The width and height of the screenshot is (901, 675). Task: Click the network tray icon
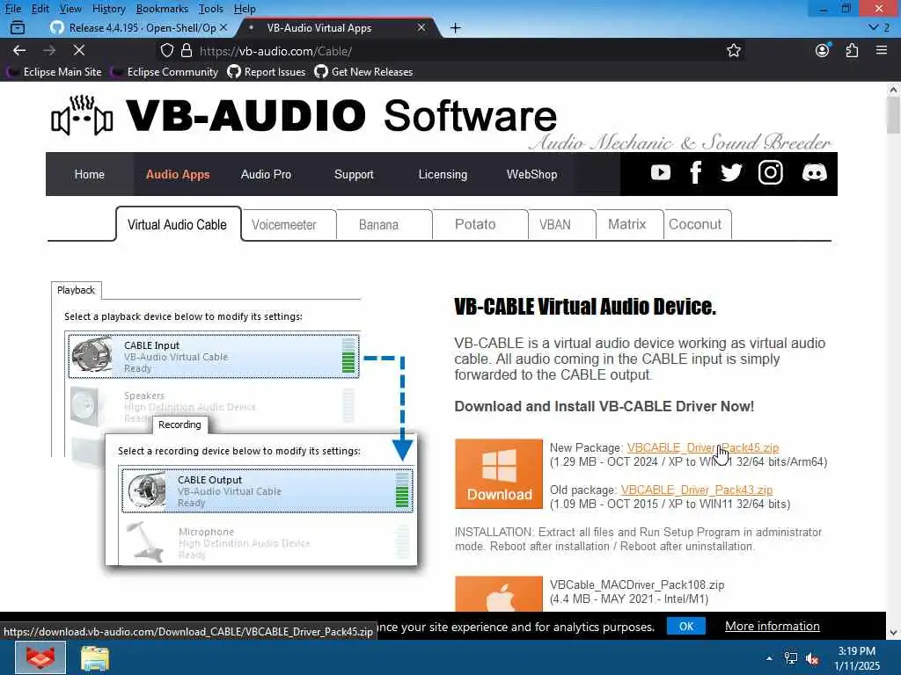point(791,658)
